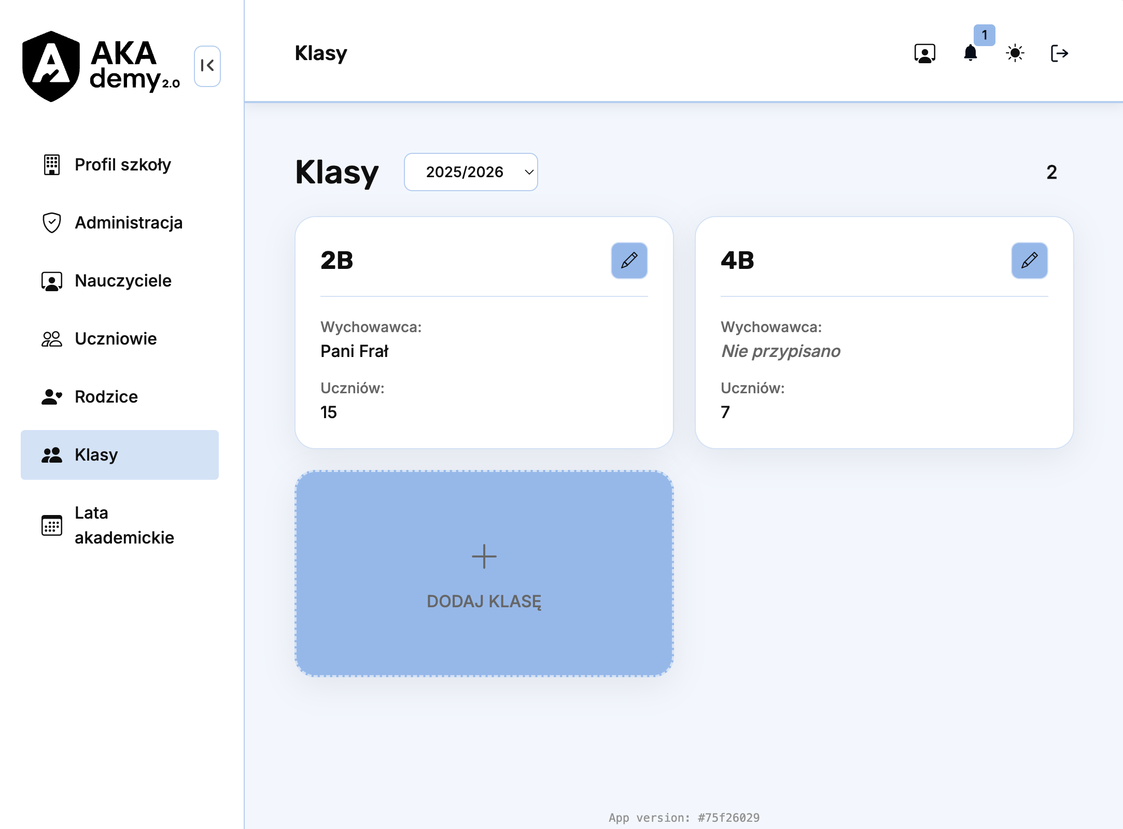Click the plus icon on add class card

(x=484, y=556)
